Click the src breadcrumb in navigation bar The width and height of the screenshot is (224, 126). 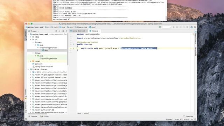pyautogui.click(x=47, y=27)
